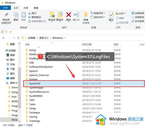Click the Copy (复制) ribbon icon

pyautogui.click(x=16, y=14)
